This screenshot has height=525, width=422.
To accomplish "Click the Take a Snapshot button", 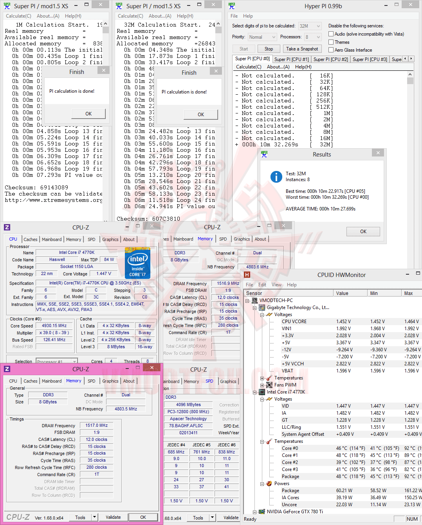I will pyautogui.click(x=302, y=49).
